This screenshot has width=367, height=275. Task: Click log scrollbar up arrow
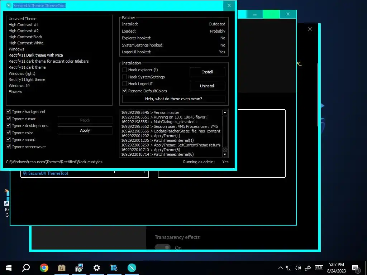(225, 113)
